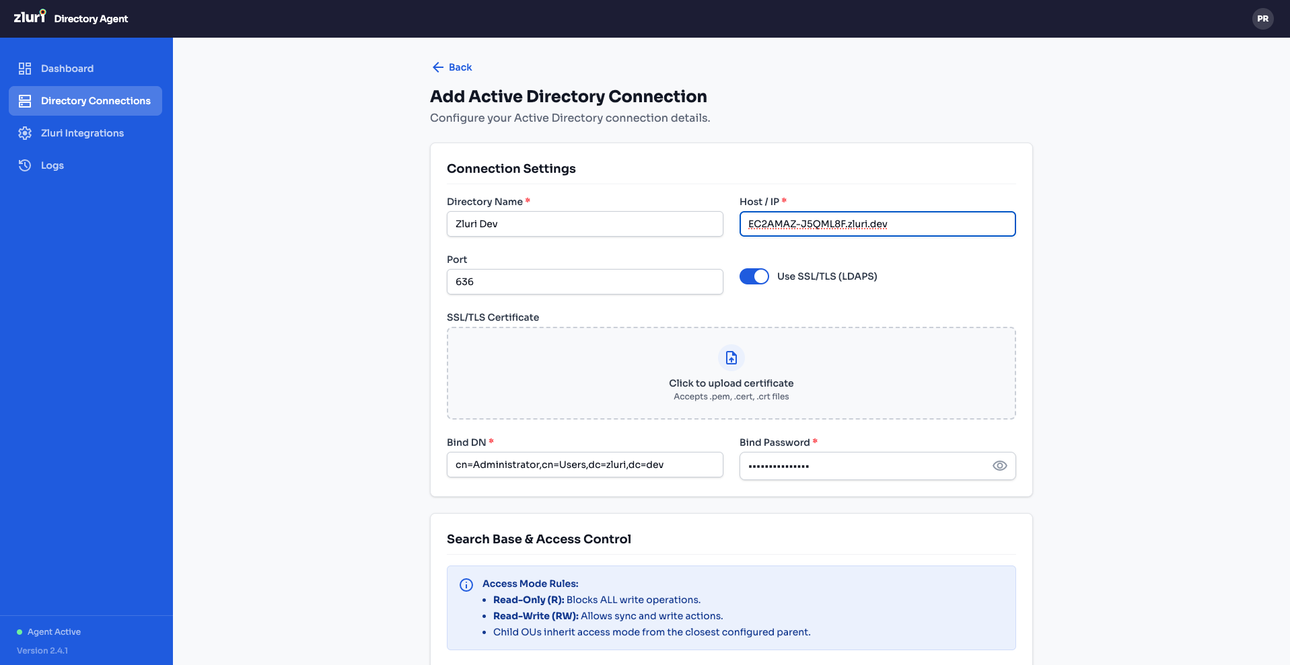Click the Directory Connections icon

25,100
